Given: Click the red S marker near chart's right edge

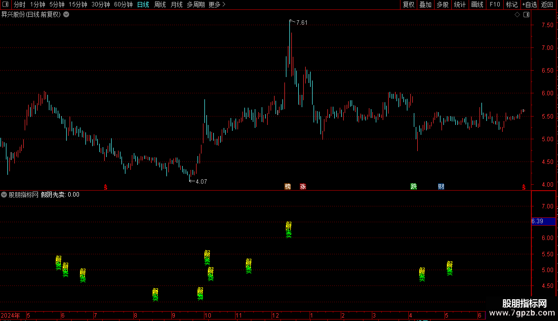Looking at the screenshot, I should pyautogui.click(x=524, y=187).
